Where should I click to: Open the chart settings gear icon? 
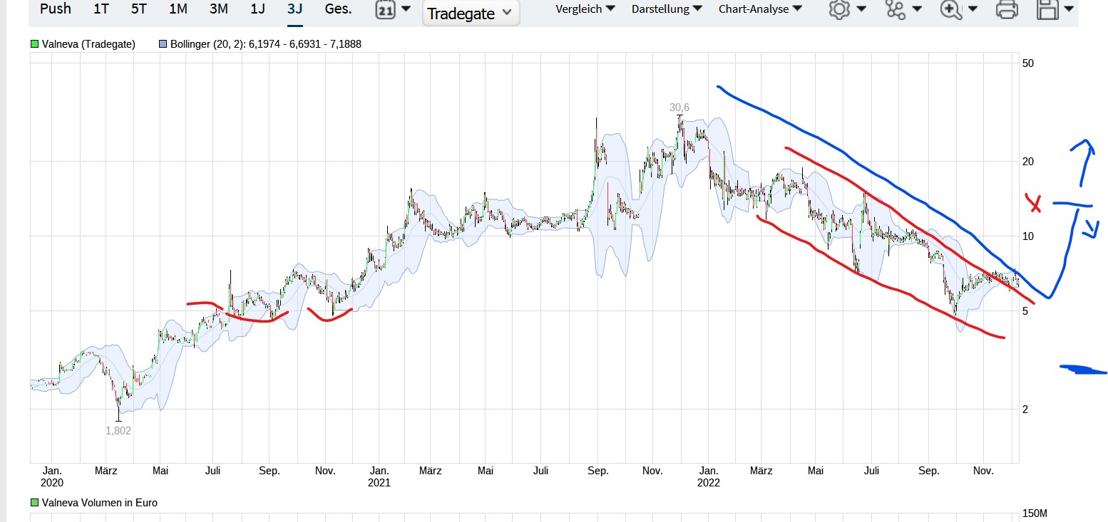click(x=840, y=10)
